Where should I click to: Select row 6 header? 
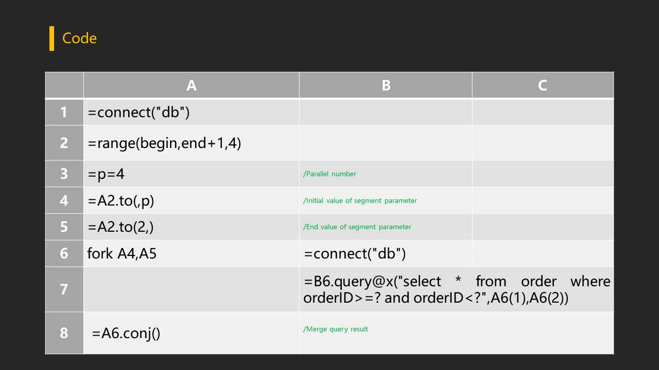tap(64, 253)
